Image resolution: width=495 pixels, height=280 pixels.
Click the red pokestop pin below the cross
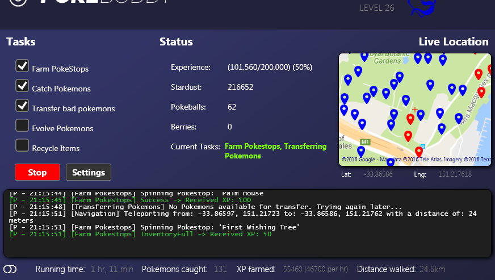(410, 119)
